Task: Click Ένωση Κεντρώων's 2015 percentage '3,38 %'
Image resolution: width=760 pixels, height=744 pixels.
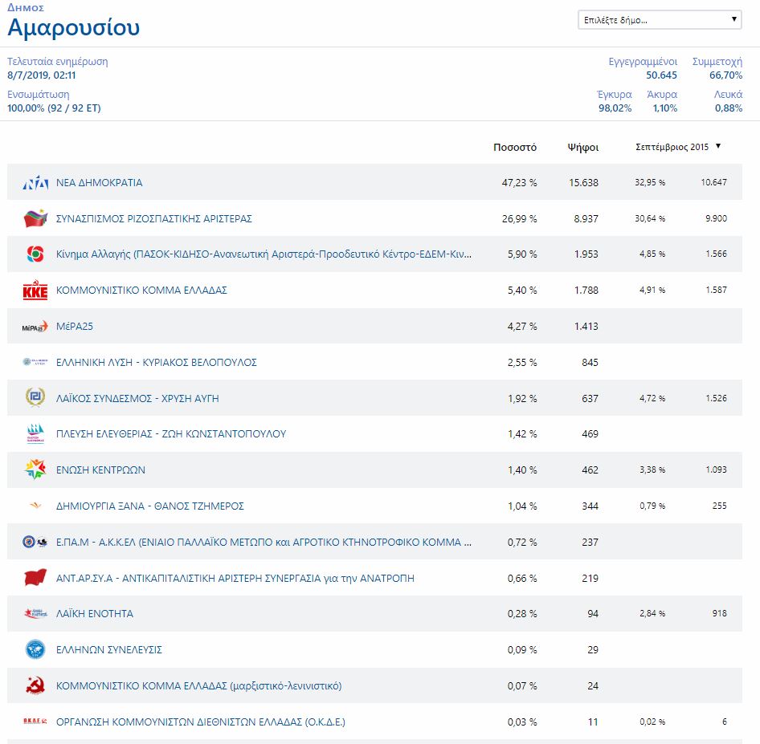Action: (652, 470)
